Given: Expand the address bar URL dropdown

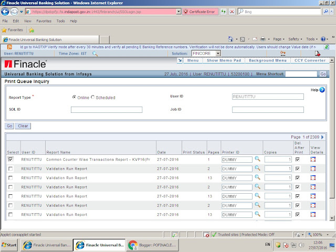Looking at the screenshot, I should (x=178, y=12).
